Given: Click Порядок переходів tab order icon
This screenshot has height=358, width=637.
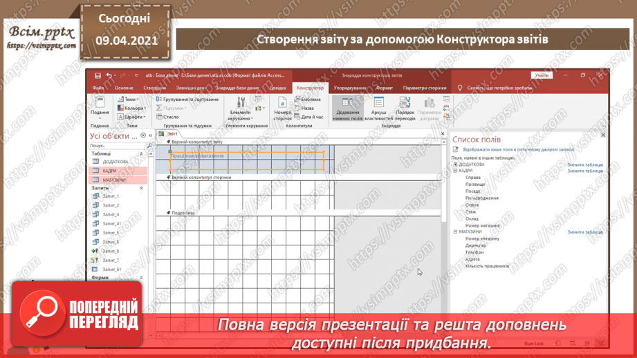Looking at the screenshot, I should [x=405, y=102].
